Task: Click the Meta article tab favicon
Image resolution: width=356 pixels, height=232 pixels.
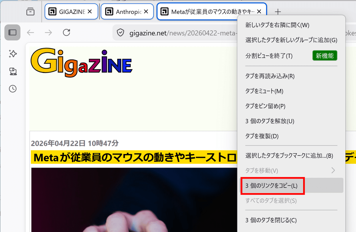Action: click(x=164, y=12)
